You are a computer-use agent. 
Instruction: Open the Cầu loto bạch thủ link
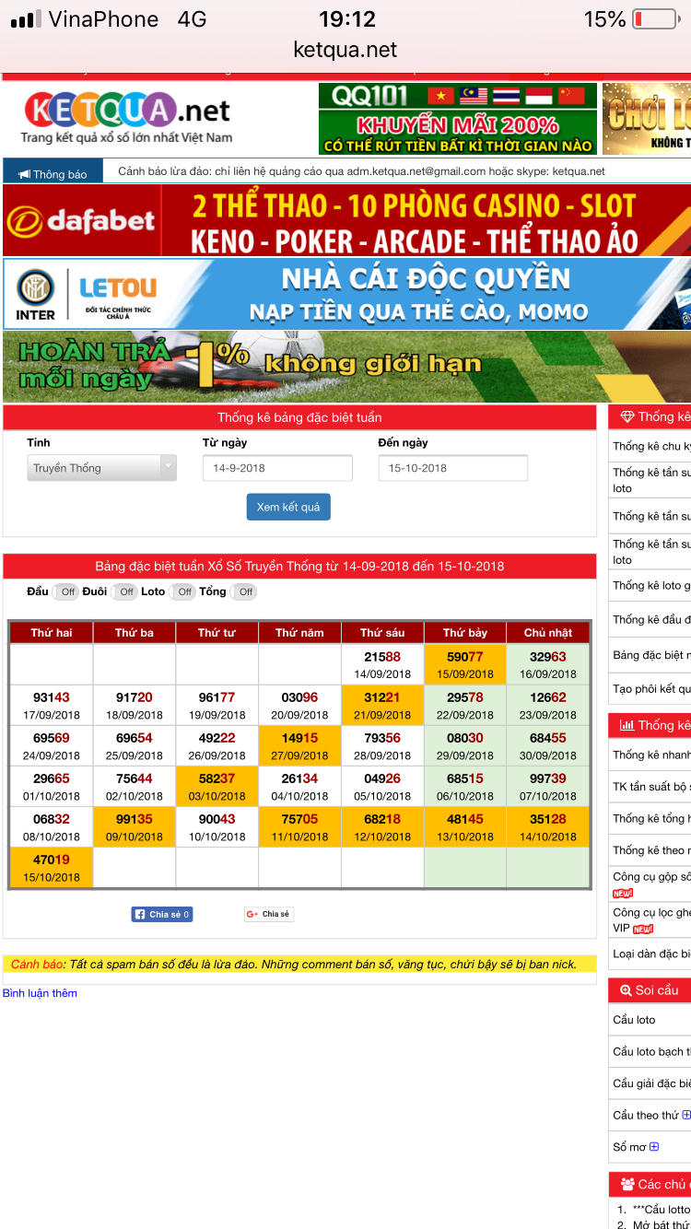pos(650,1051)
